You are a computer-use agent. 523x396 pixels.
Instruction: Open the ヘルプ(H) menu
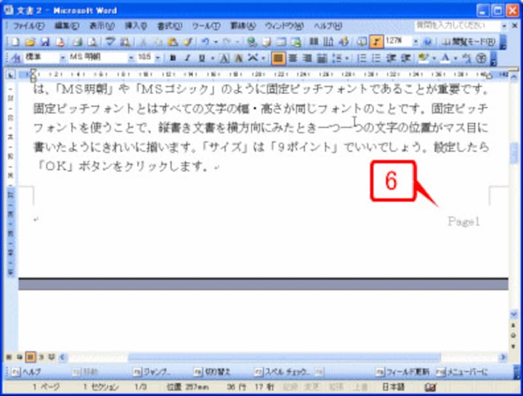(x=328, y=25)
